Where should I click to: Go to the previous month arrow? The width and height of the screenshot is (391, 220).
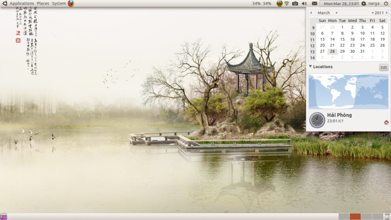pyautogui.click(x=311, y=13)
